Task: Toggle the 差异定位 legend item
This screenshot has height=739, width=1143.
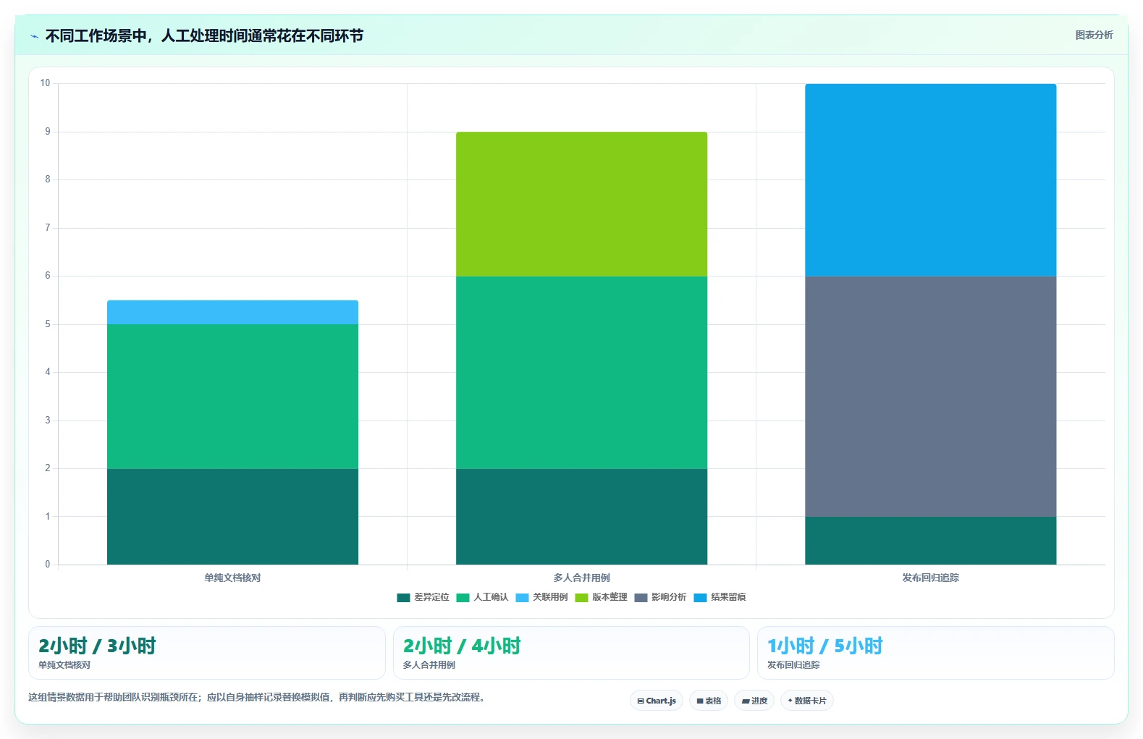Action: 423,597
